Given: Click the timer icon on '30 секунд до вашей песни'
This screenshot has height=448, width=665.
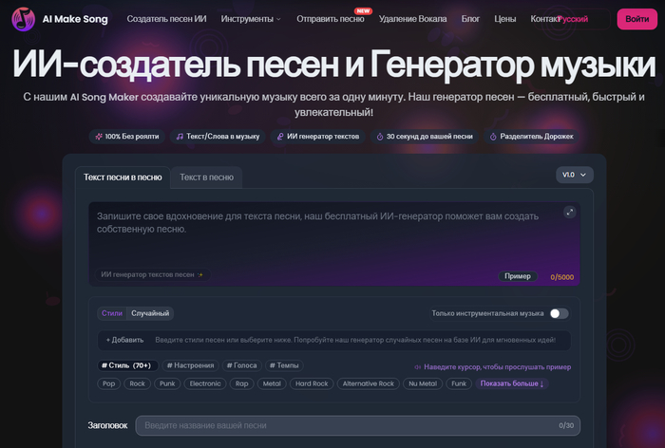Looking at the screenshot, I should pos(380,137).
